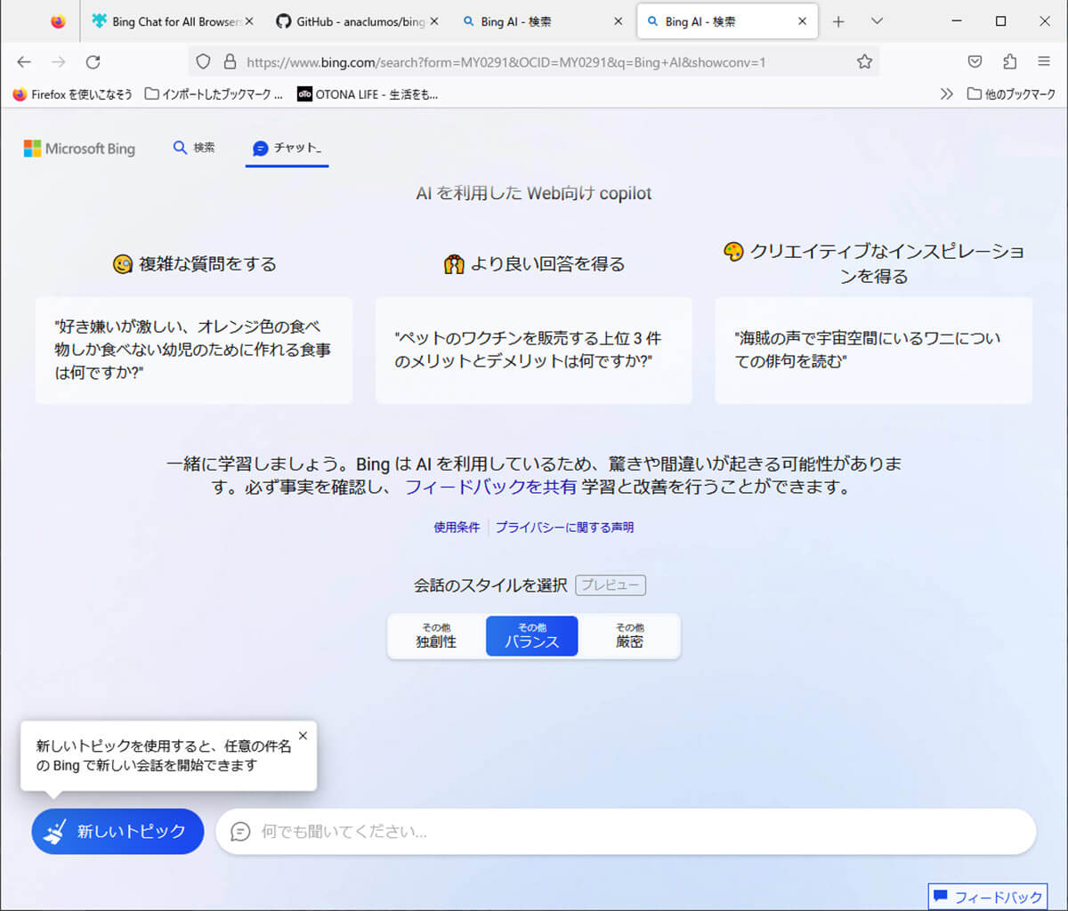Open フィードバックを共有 link
This screenshot has height=911, width=1068.
490,488
